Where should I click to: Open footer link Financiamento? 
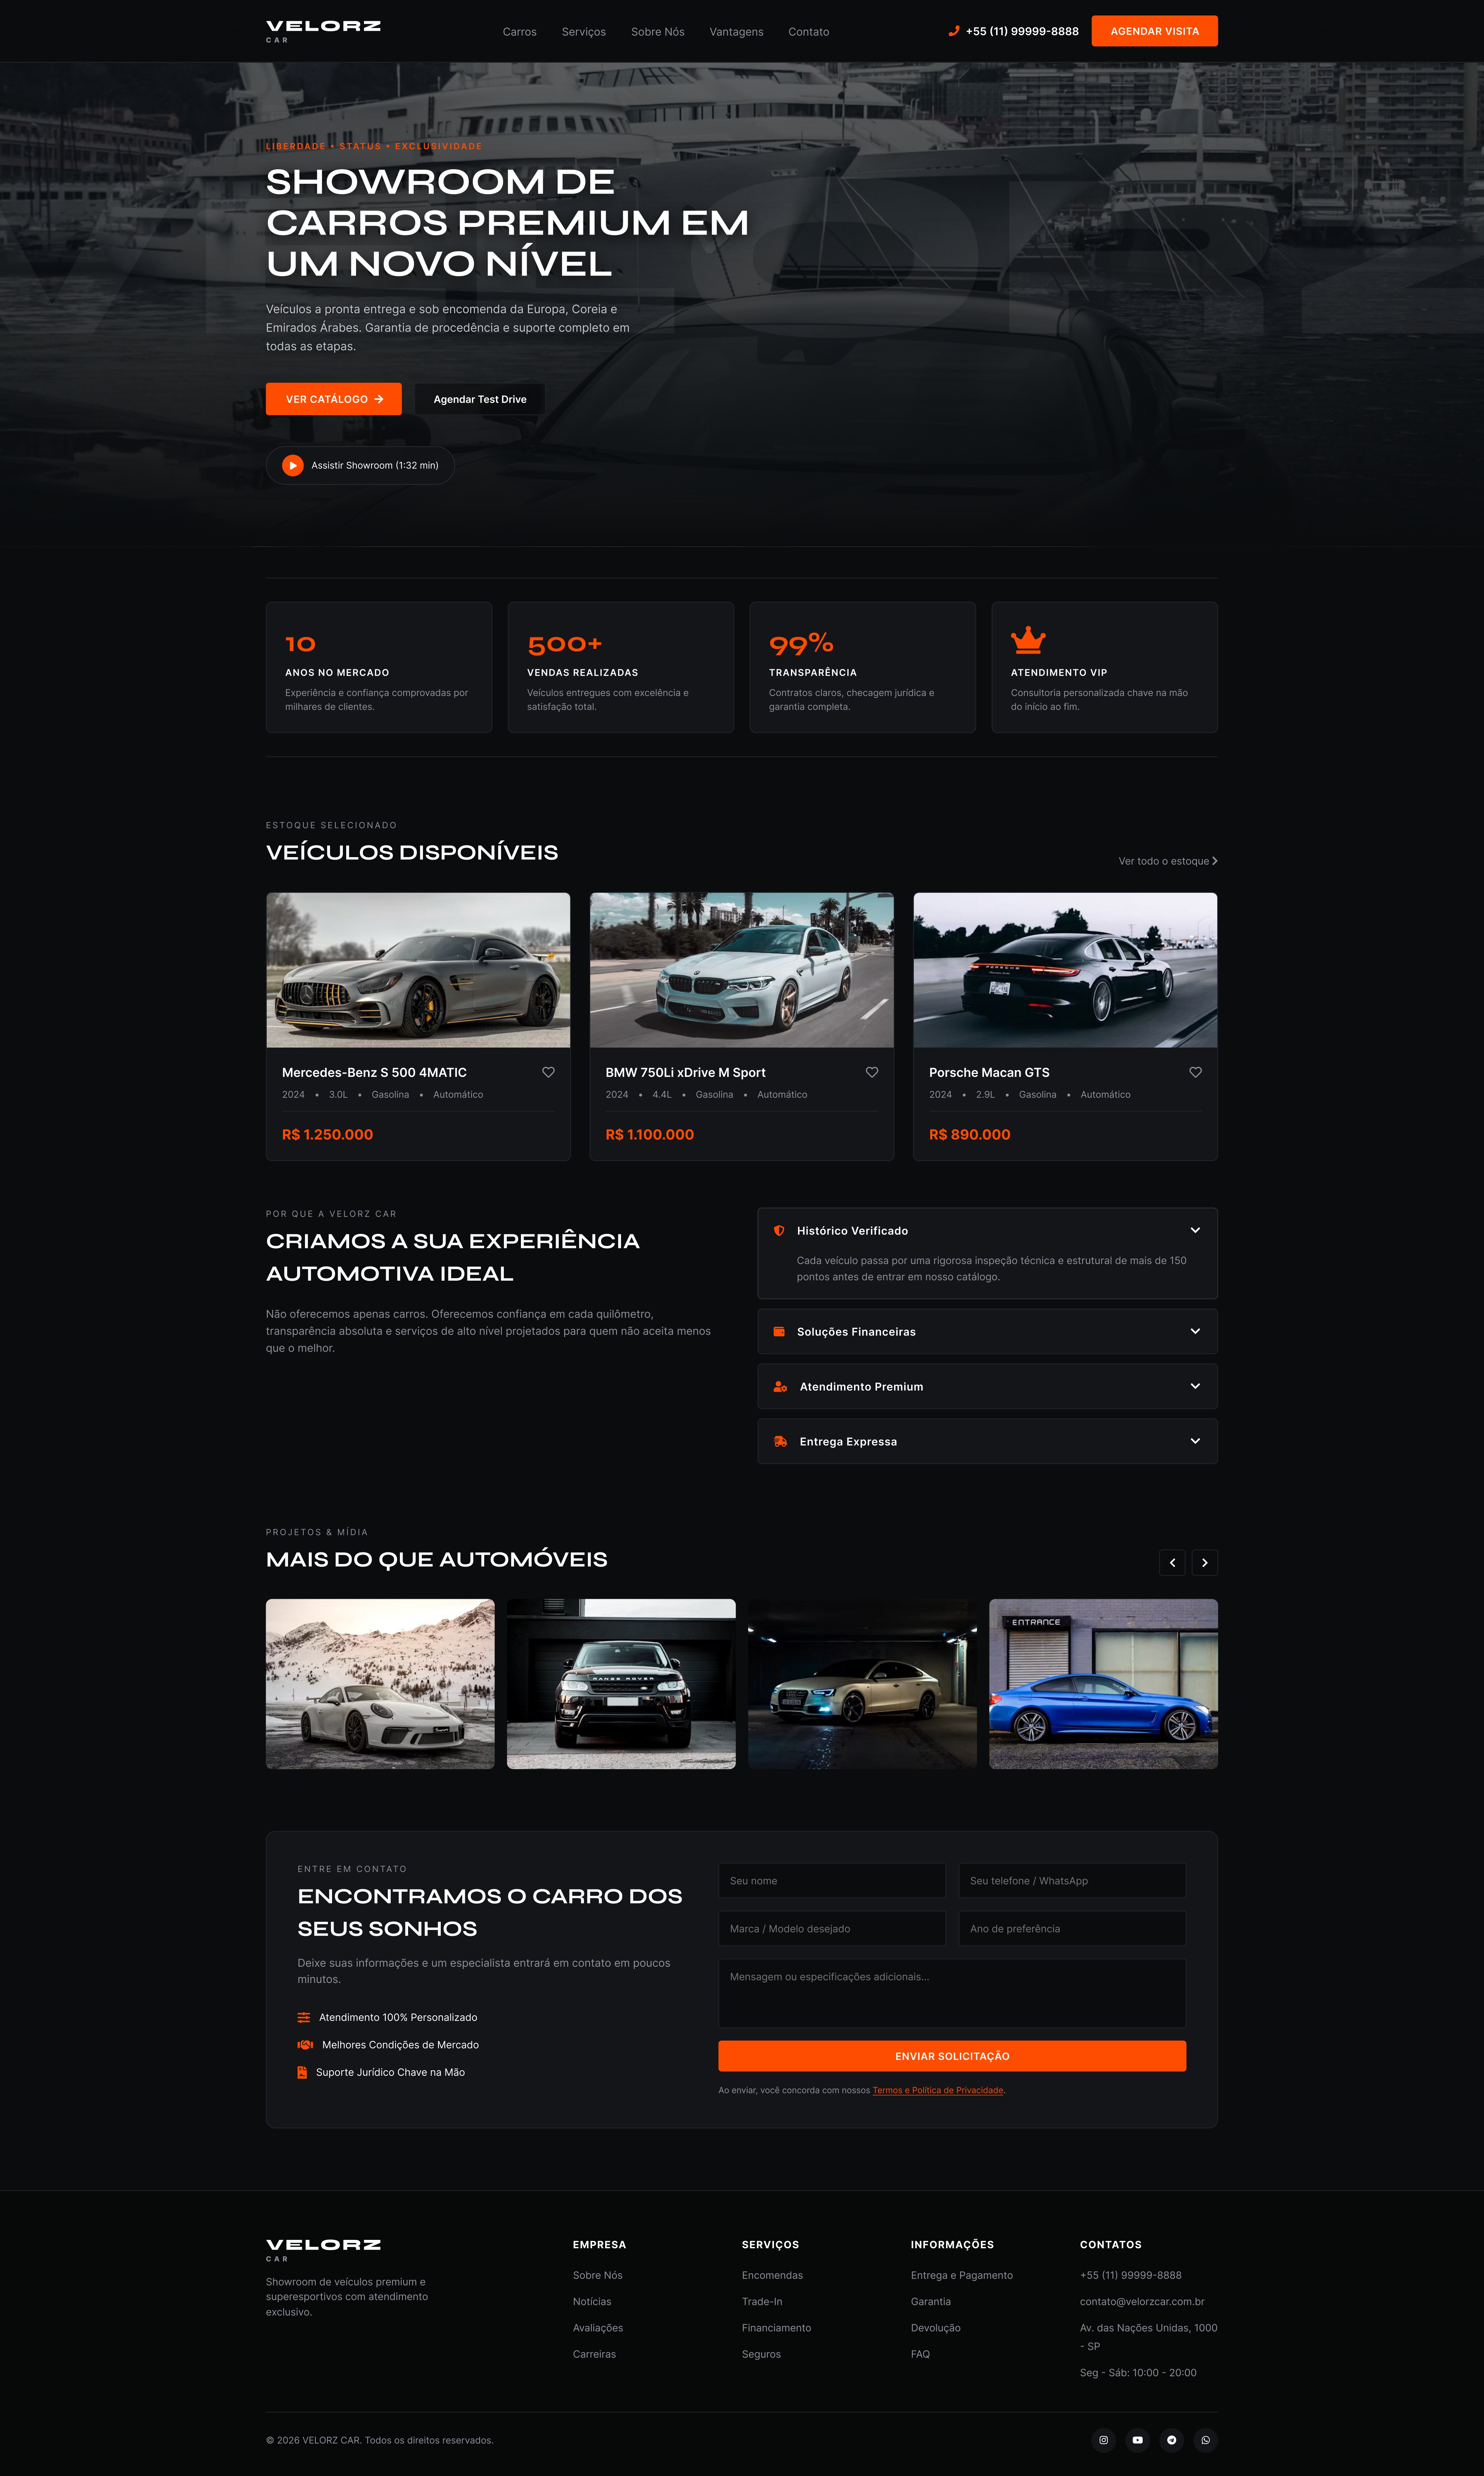click(x=776, y=2328)
